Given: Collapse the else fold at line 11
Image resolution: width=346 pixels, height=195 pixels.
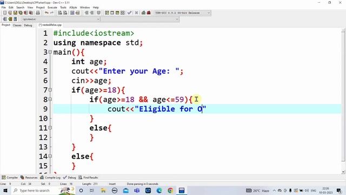Looking at the screenshot, I should click(x=50, y=128).
